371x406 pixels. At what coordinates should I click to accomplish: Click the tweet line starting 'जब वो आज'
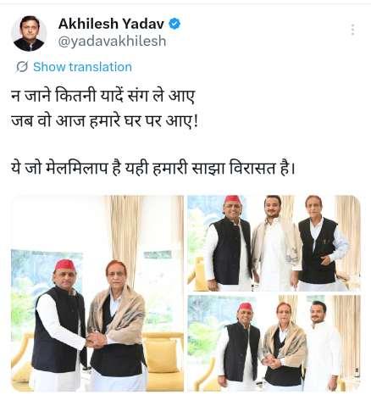point(104,122)
